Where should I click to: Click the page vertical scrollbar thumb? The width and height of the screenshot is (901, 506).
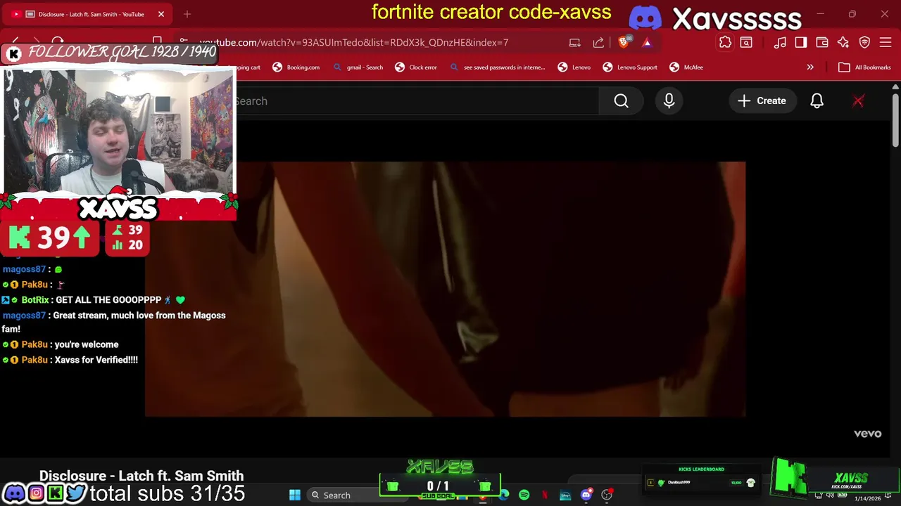click(895, 119)
